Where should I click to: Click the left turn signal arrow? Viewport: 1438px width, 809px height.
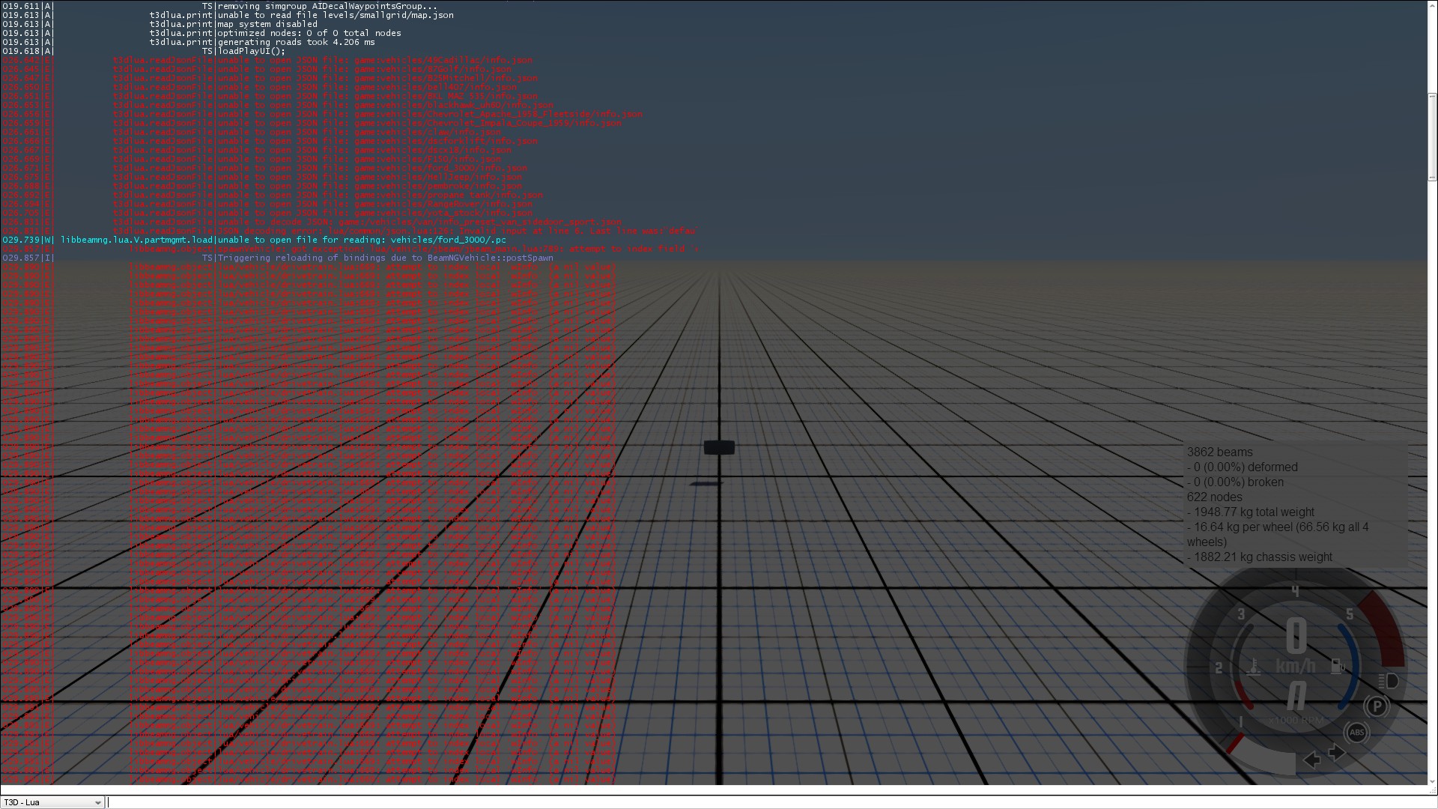pyautogui.click(x=1312, y=760)
